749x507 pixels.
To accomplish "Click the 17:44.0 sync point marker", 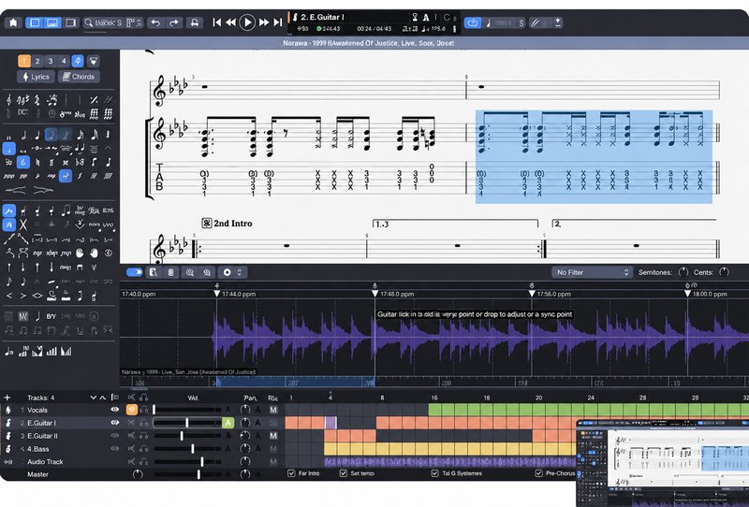I will coord(217,294).
